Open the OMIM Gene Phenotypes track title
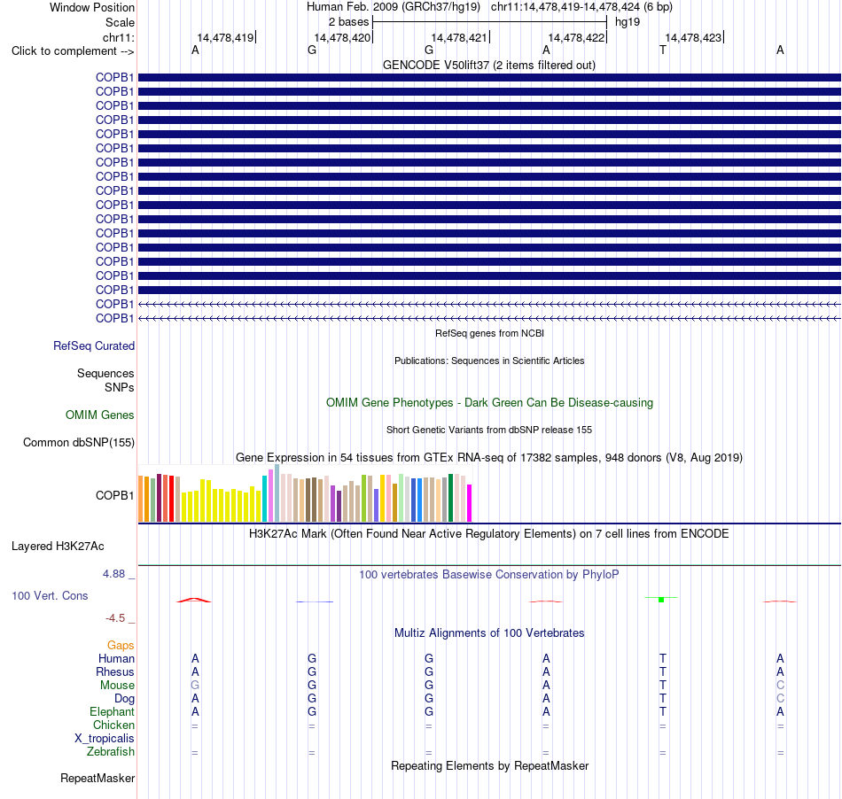This screenshot has width=842, height=799. click(489, 402)
